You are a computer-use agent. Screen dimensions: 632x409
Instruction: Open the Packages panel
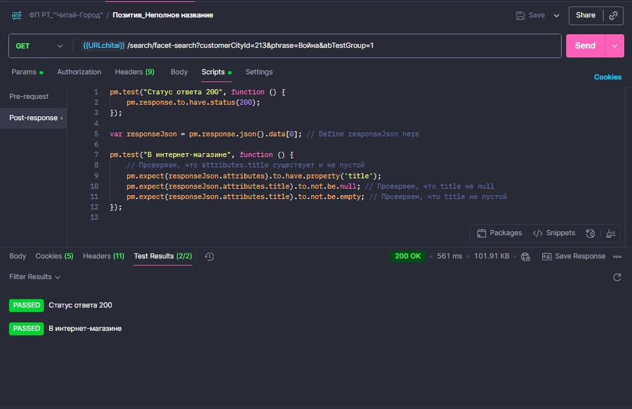[x=500, y=233]
